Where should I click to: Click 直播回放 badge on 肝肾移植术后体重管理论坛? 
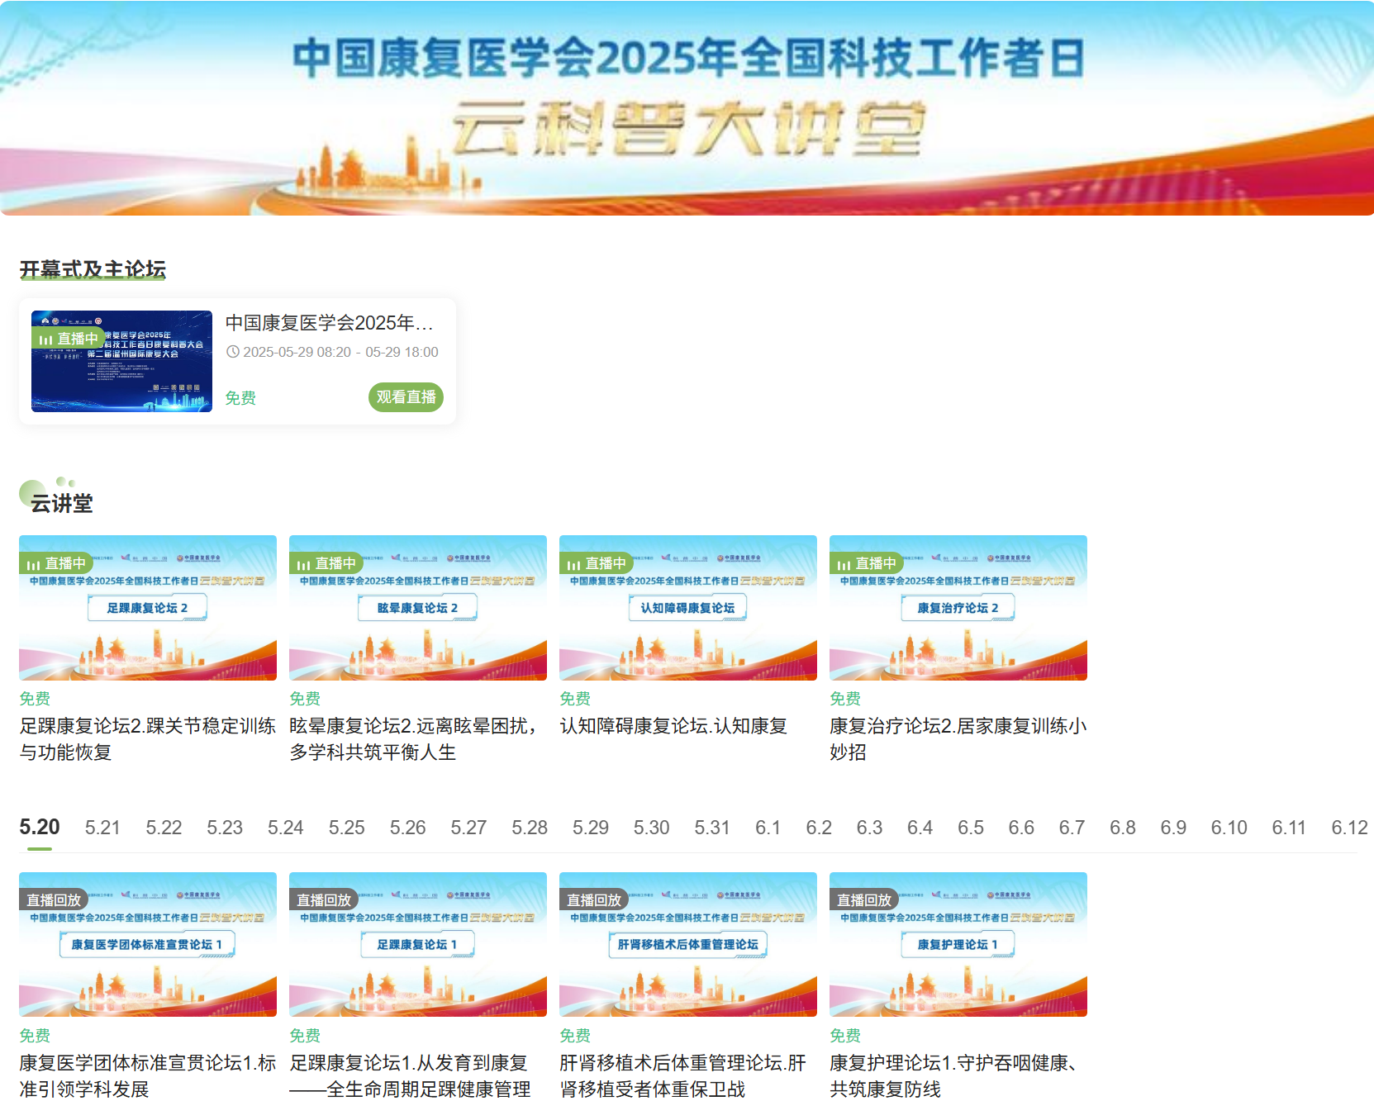(x=594, y=899)
